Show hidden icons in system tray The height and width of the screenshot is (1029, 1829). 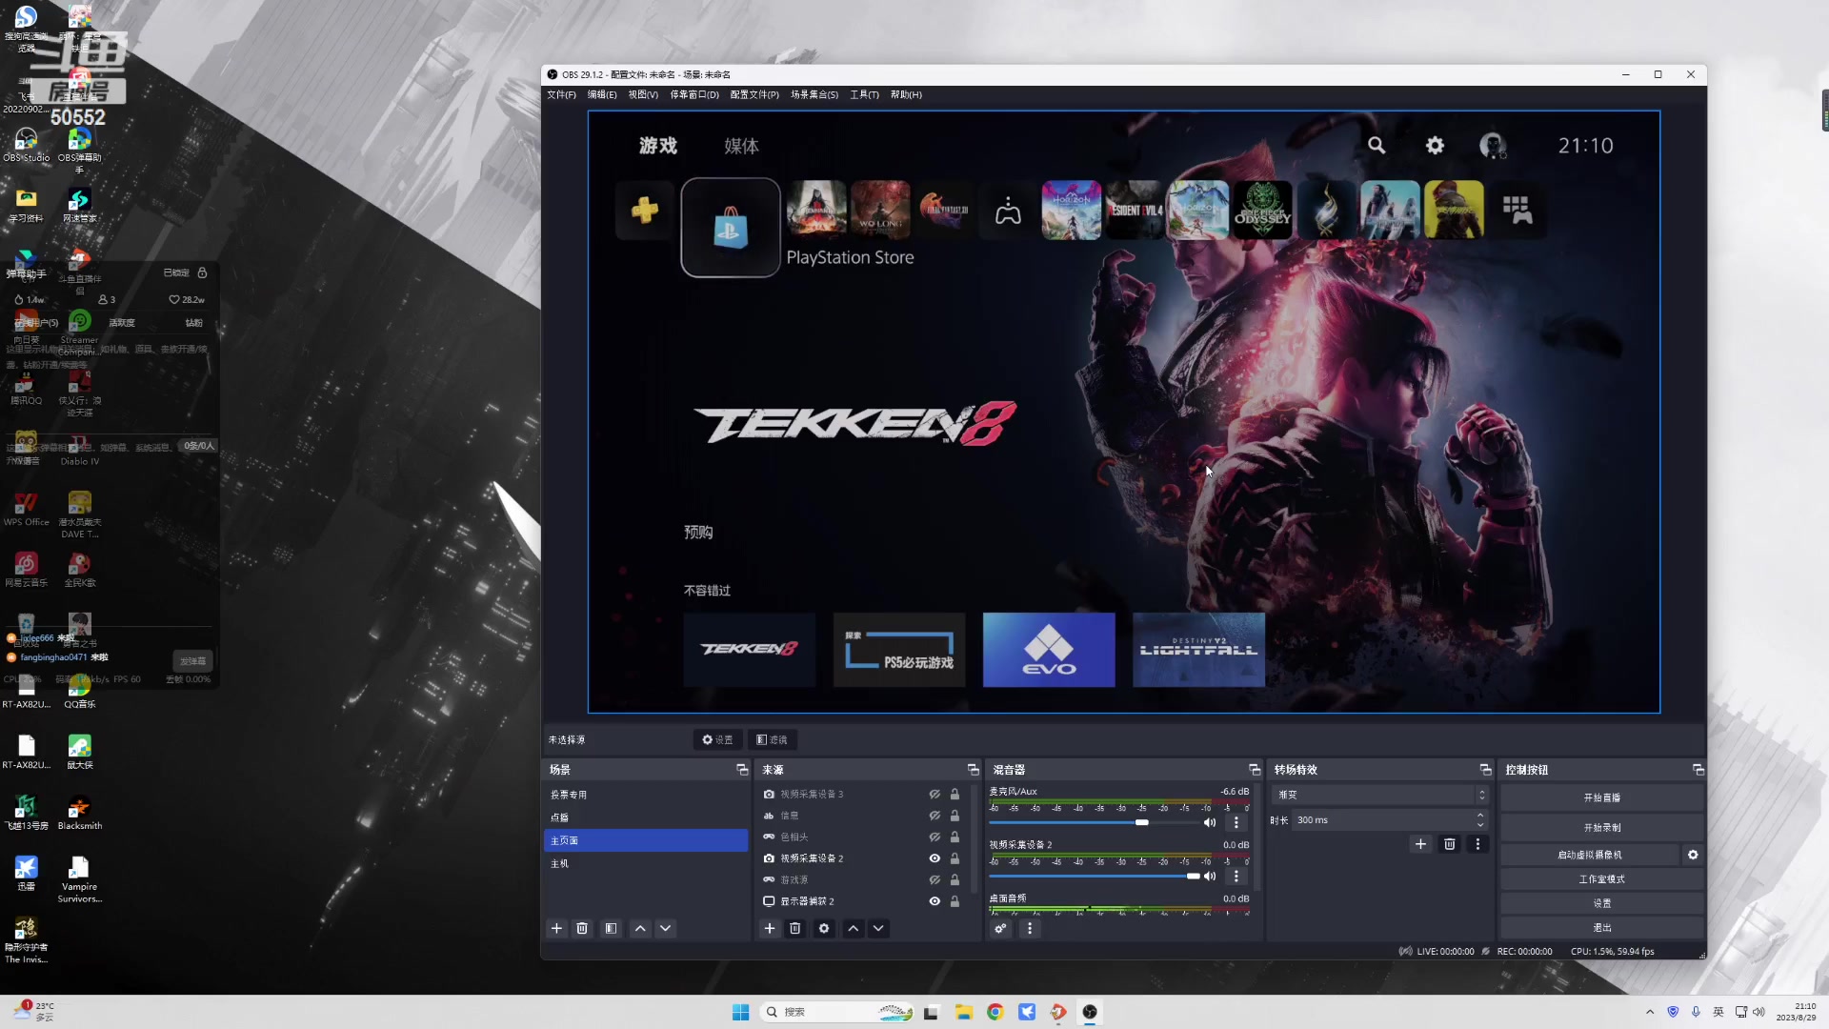pos(1650,1012)
